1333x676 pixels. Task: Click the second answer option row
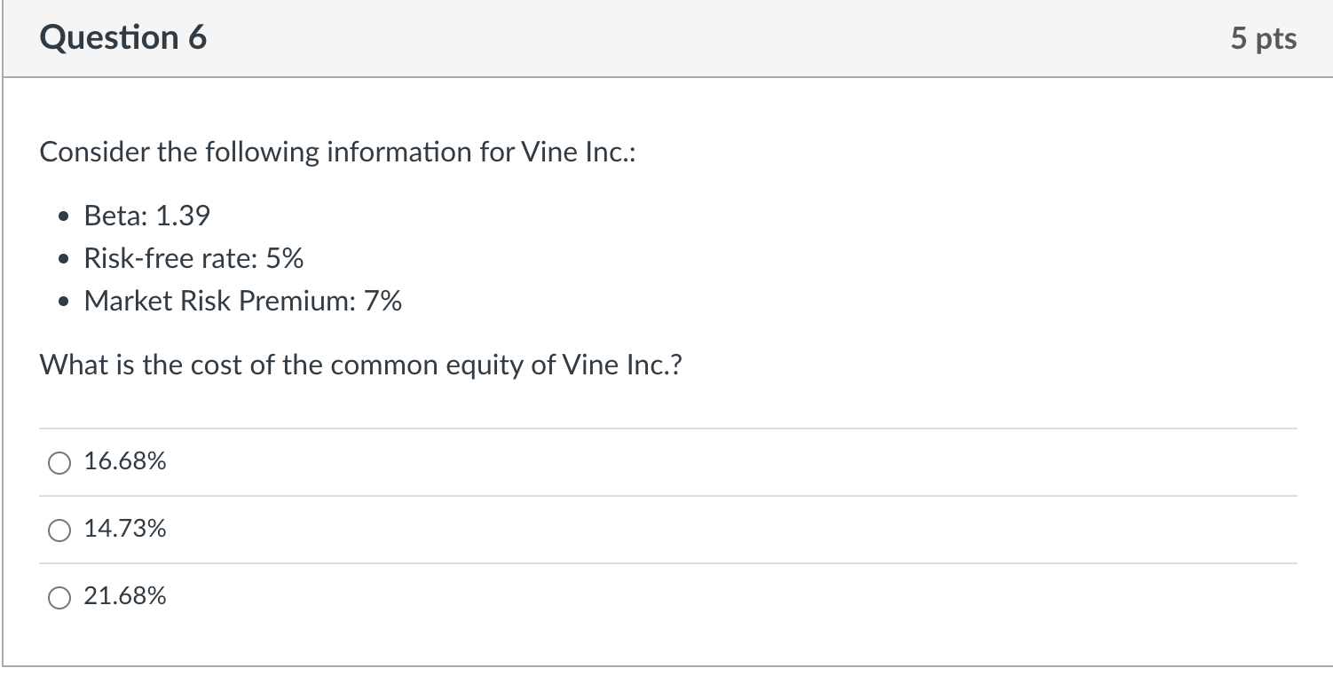tap(355, 530)
